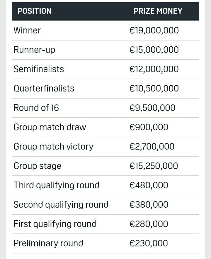Select the Semifinalists row label
Viewport: 211px width, 259px height.
(39, 69)
